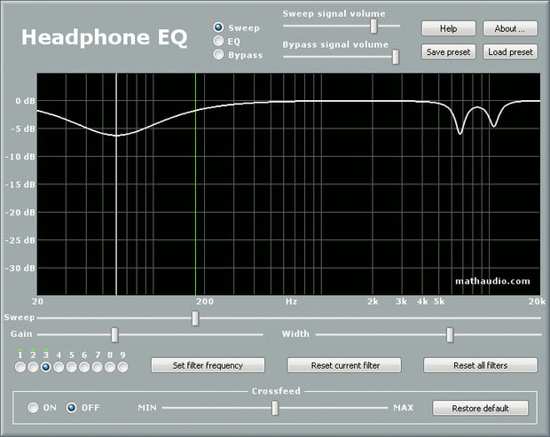This screenshot has width=550, height=437.
Task: Select filter number 7
Action: (x=98, y=367)
